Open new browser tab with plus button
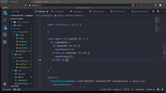Image resolution: width=166 pixels, height=93 pixels. (59, 2)
